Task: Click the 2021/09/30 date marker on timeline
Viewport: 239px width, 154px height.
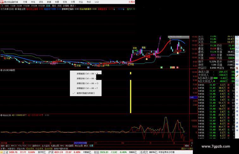Action: (80, 143)
